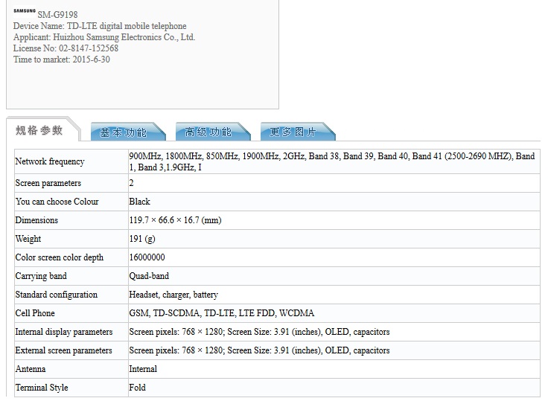This screenshot has height=401, width=548.
Task: Click Headset, charger, battery value
Action: tap(173, 295)
